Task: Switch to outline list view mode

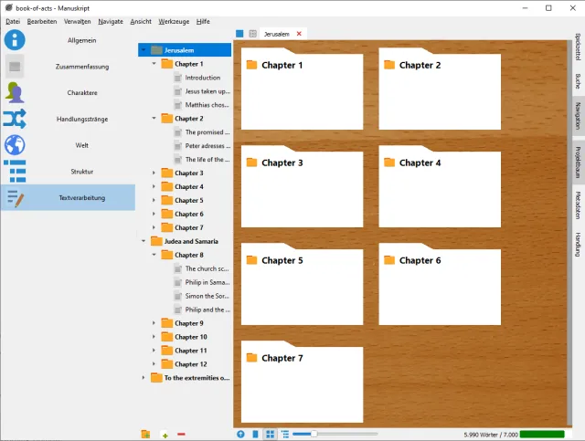Action: 285,435
